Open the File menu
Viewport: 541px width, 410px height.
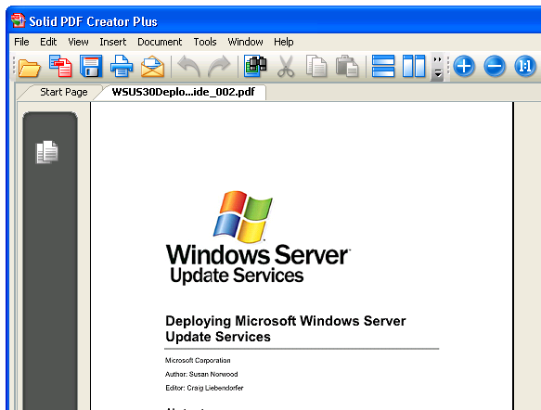[21, 42]
